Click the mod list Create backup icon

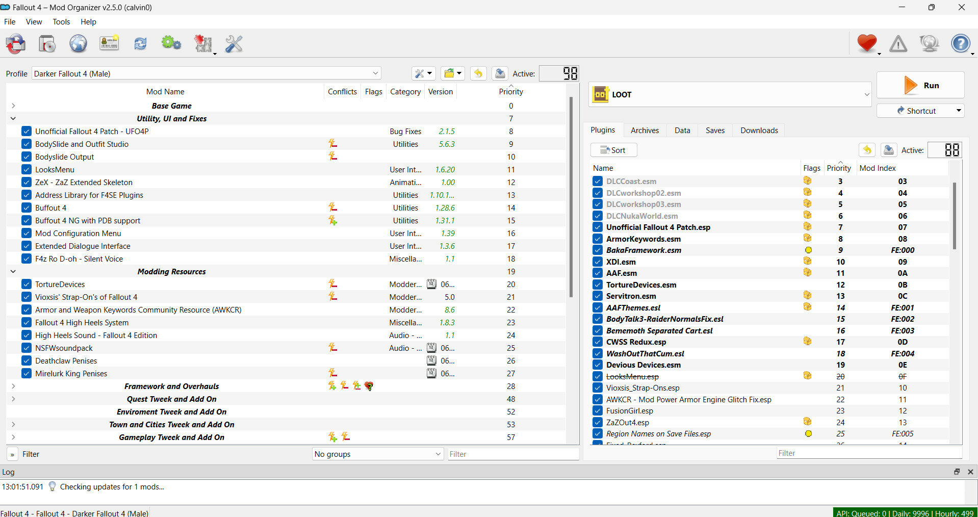pyautogui.click(x=500, y=73)
